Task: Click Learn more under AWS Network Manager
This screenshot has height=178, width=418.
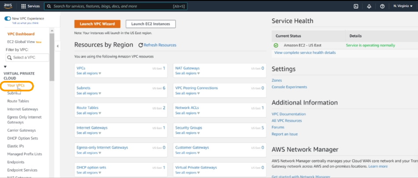Action: pyautogui.click(x=378, y=166)
